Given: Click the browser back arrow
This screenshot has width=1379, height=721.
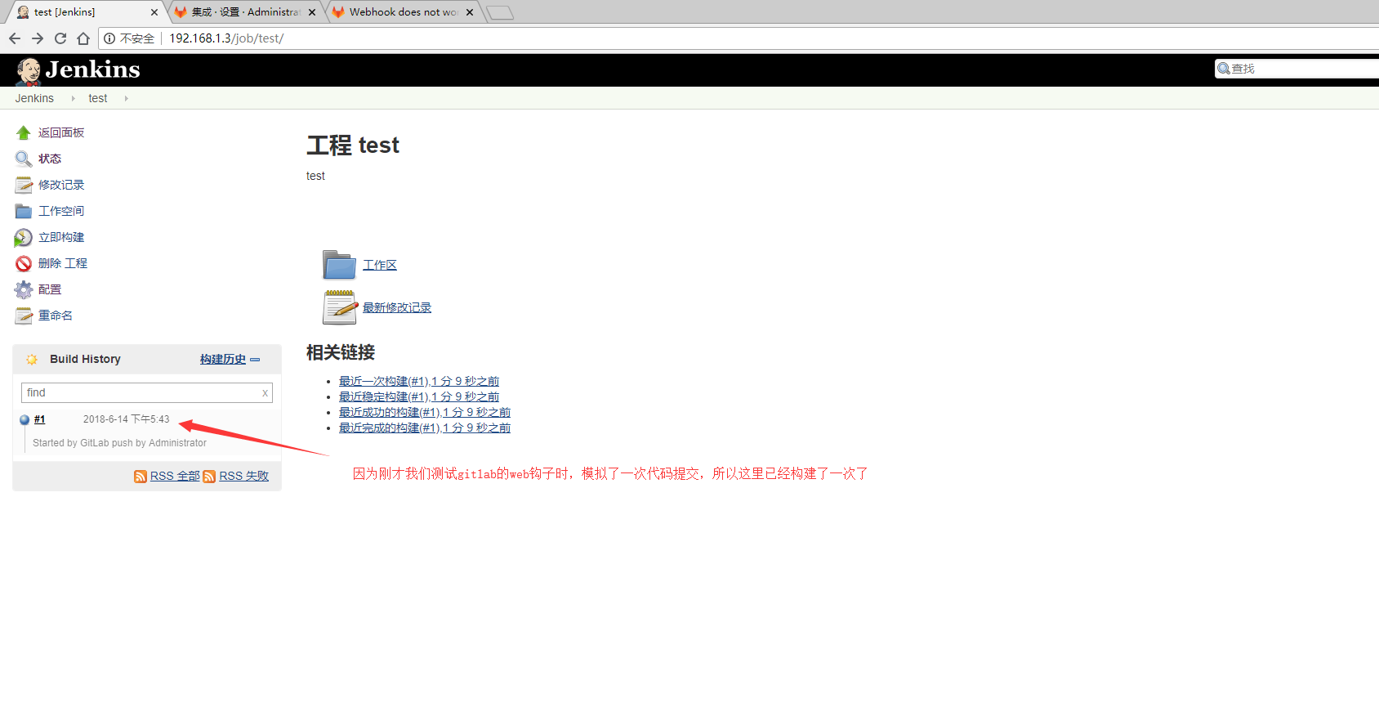Looking at the screenshot, I should coord(15,38).
